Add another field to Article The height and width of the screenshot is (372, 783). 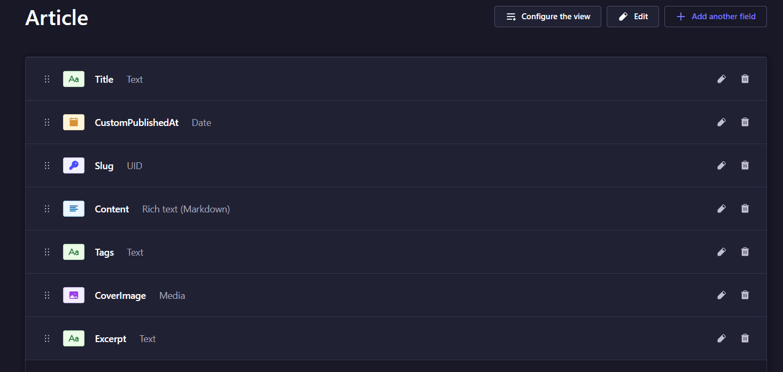715,17
